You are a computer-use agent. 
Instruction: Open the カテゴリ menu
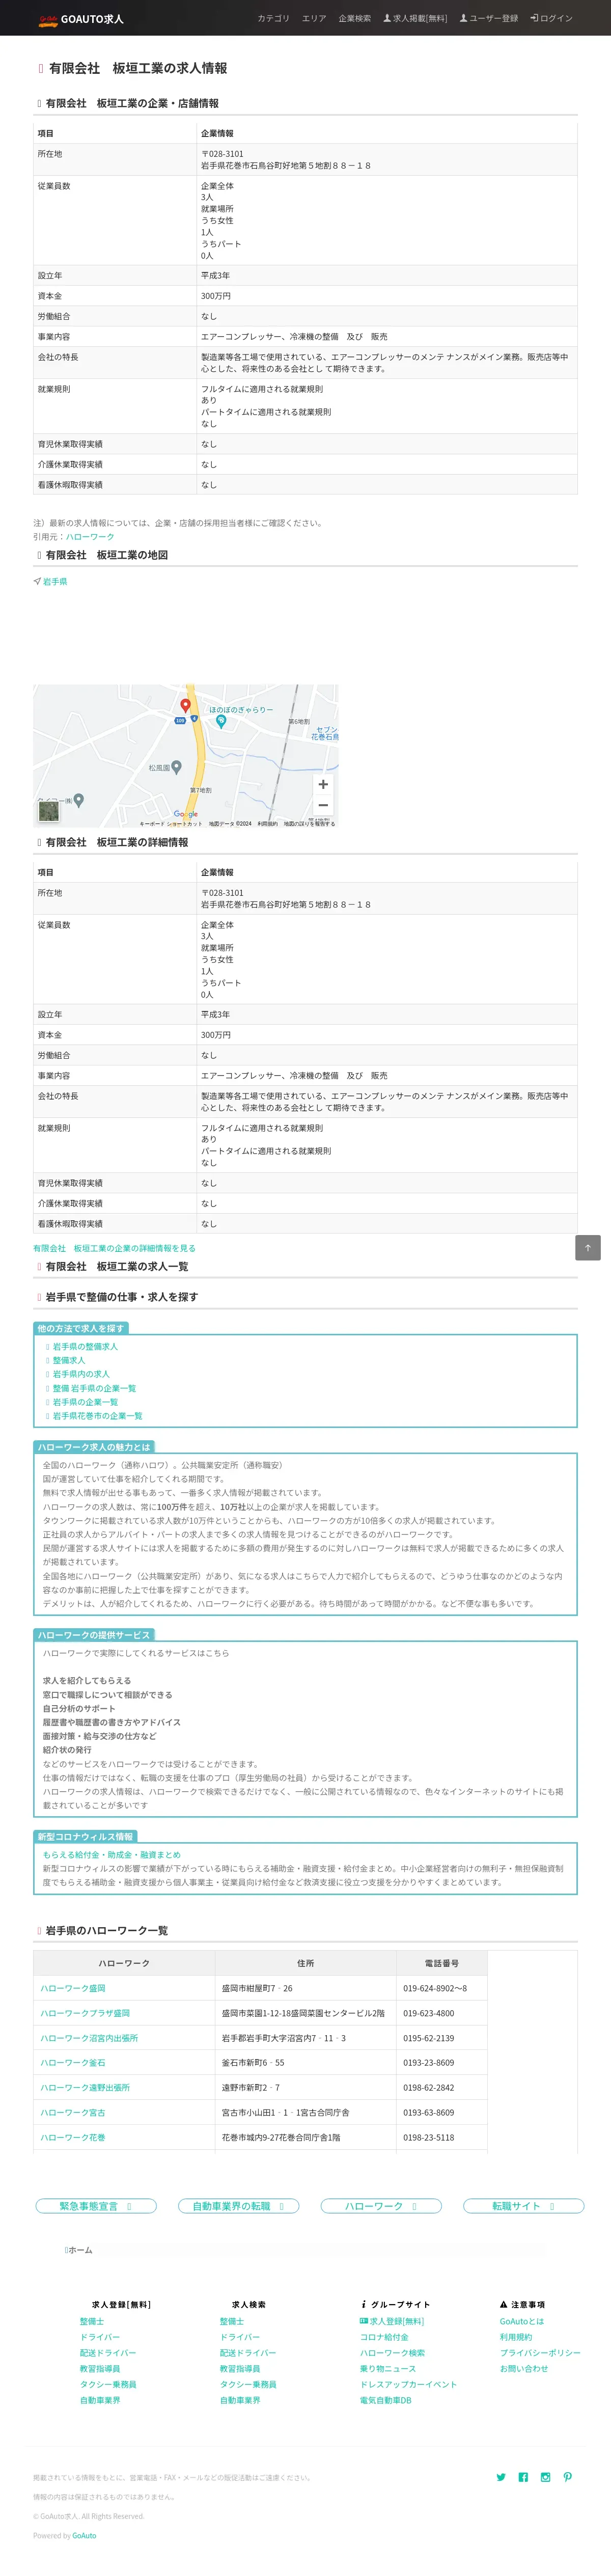coord(273,18)
